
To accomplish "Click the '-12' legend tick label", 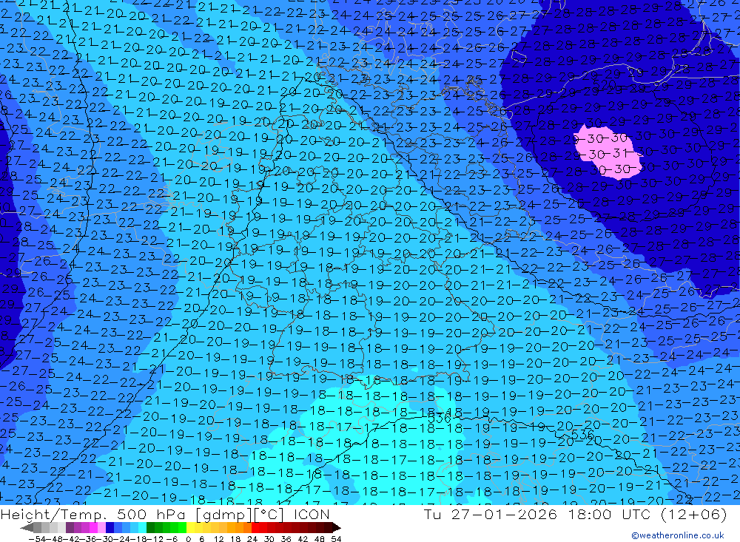I will click(155, 539).
